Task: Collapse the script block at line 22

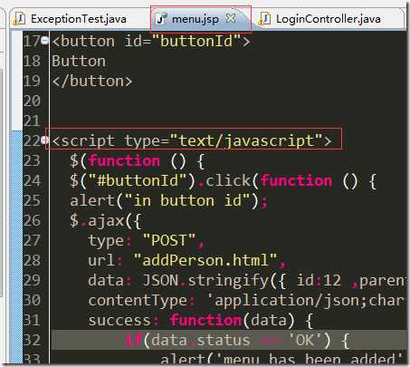Action: 45,140
